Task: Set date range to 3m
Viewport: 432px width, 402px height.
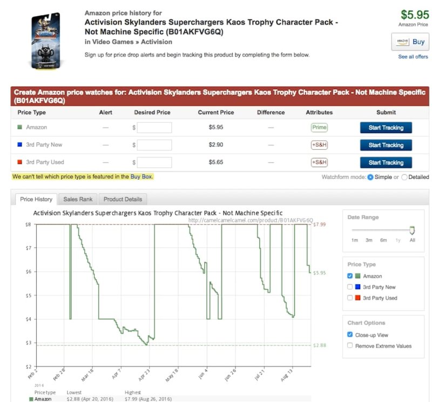Action: click(369, 240)
